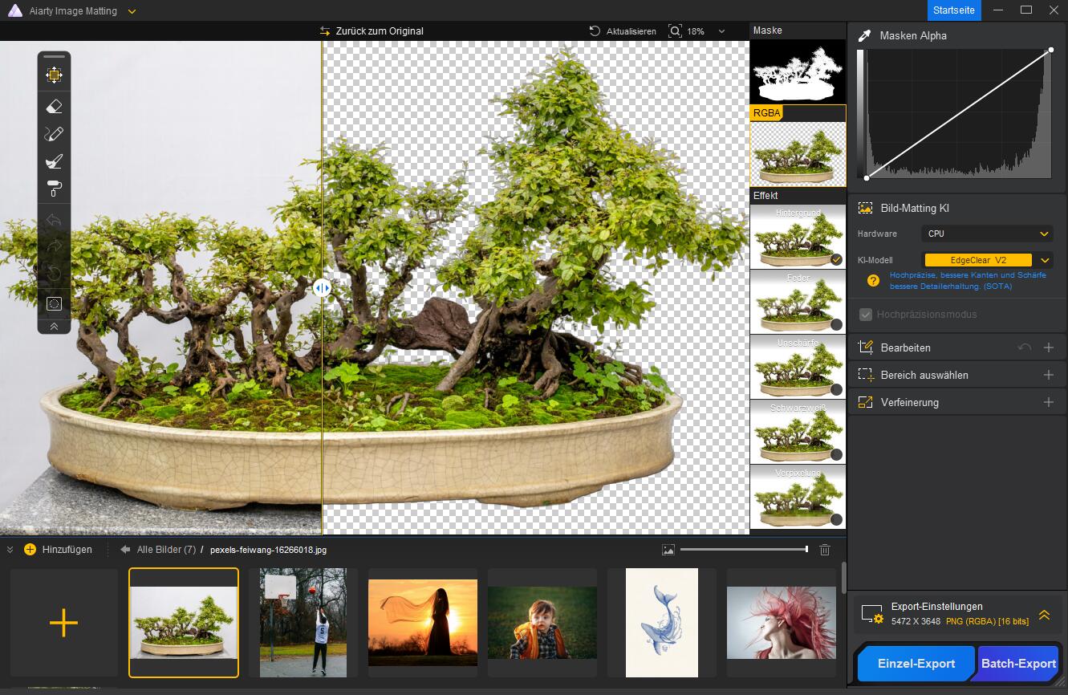This screenshot has height=695, width=1068.
Task: Click the Aktualisieren refresh icon
Action: pos(594,31)
